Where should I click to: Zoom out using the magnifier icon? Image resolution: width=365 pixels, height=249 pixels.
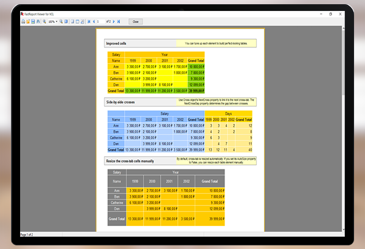tap(61, 21)
